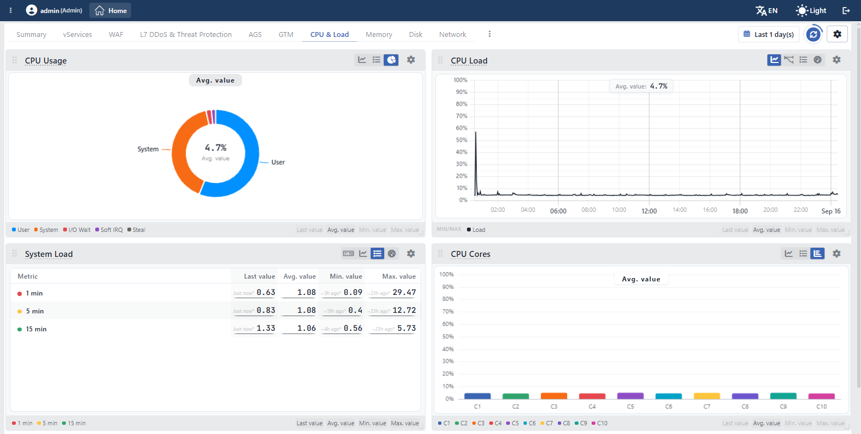Switch System Load panel to digital value view
Viewport: 861px width, 434px height.
coord(348,254)
